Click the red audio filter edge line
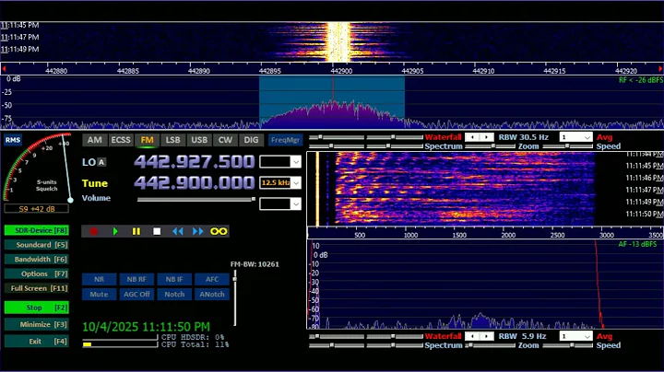This screenshot has height=372, width=664. 599,284
